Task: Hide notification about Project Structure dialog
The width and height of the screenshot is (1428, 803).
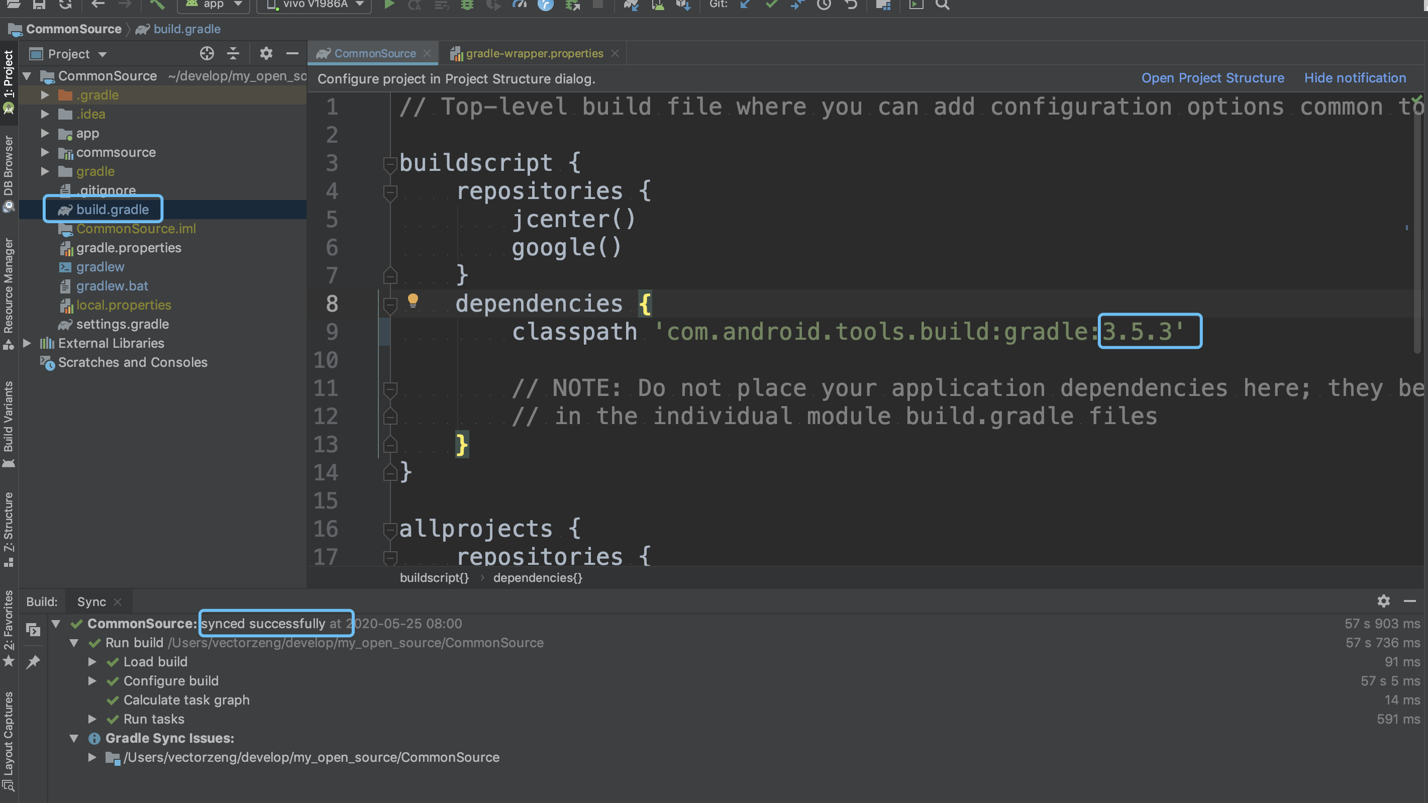Action: 1355,78
